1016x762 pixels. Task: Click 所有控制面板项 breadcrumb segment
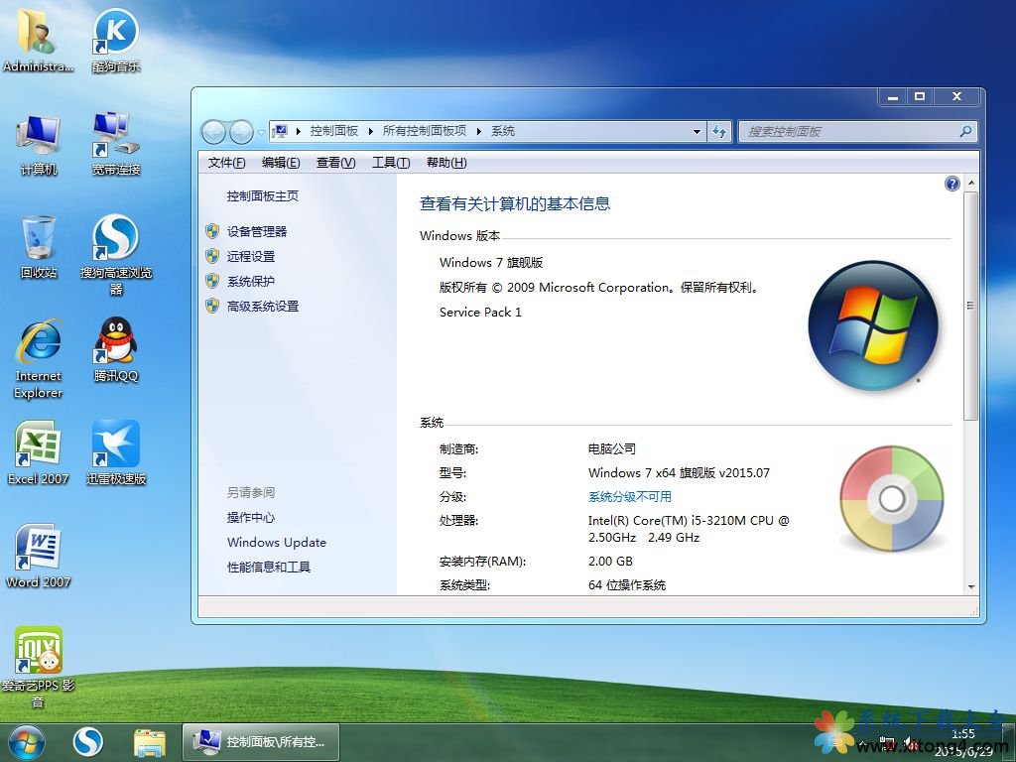coord(425,132)
